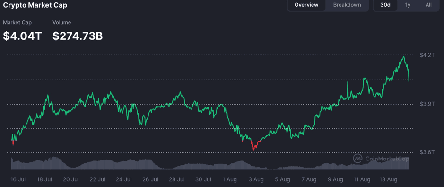This screenshot has height=187, width=444.
Task: Click the 13 Aug date label
Action: 389,179
